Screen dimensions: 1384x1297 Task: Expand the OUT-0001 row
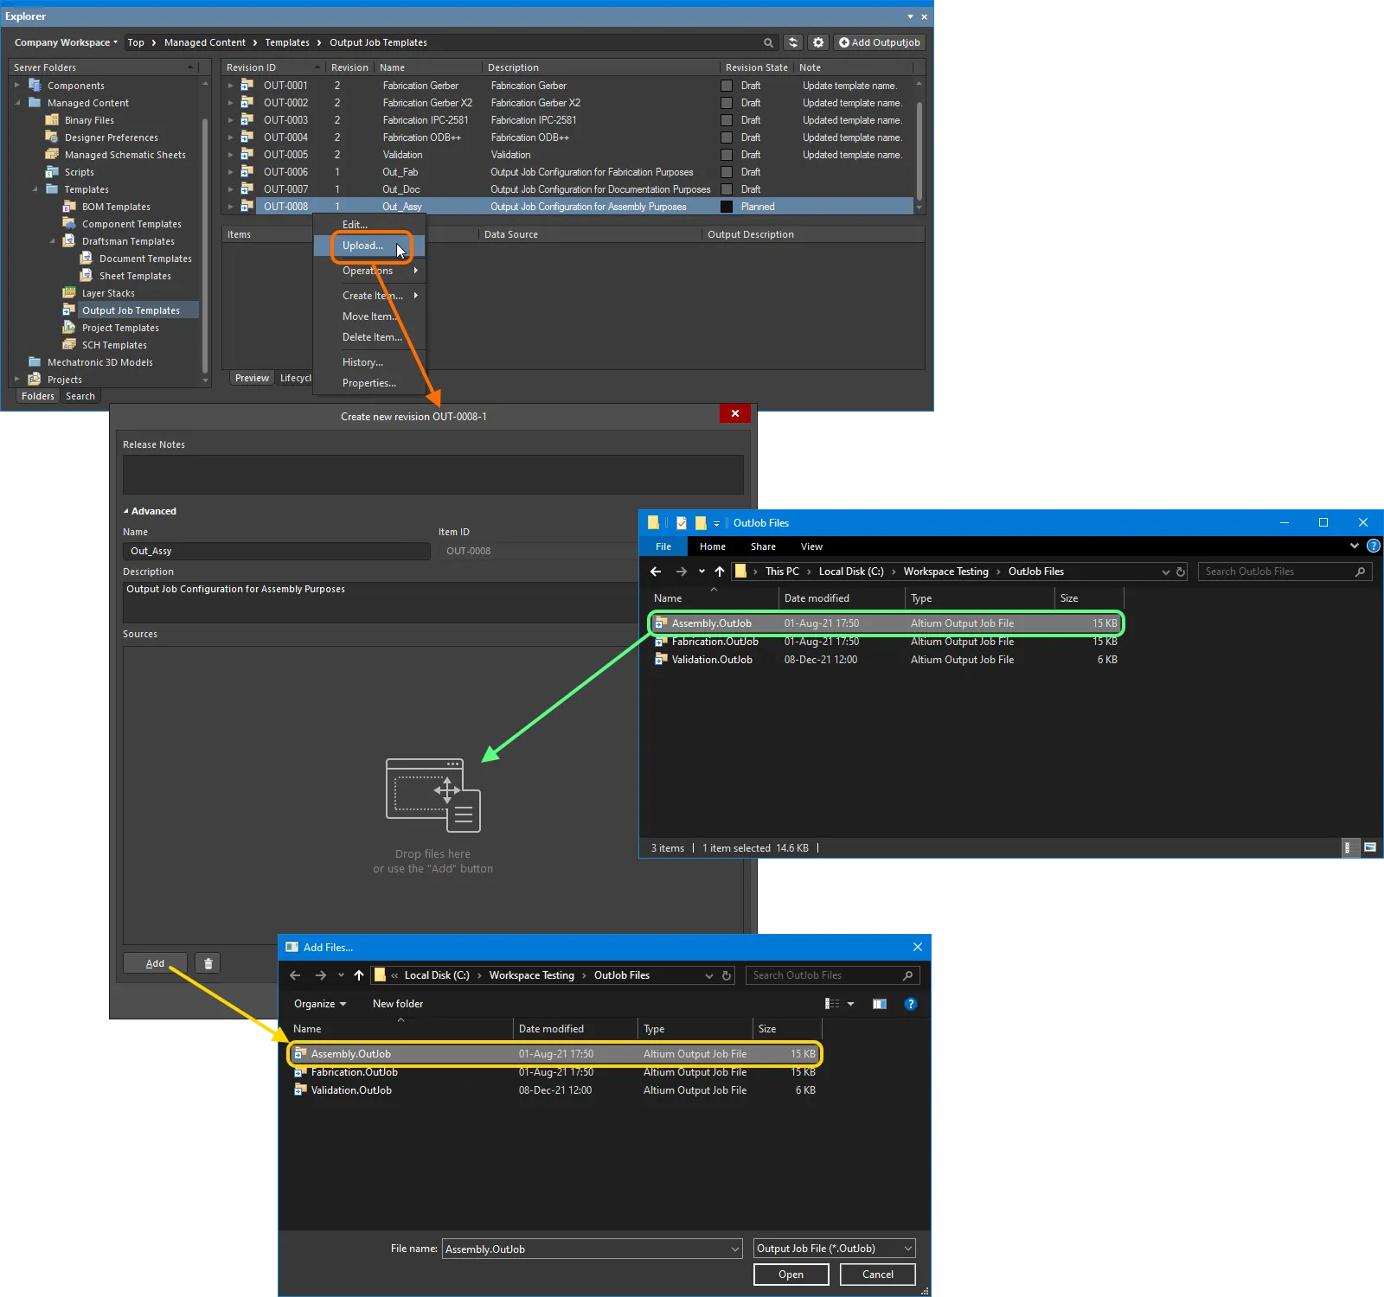(230, 86)
